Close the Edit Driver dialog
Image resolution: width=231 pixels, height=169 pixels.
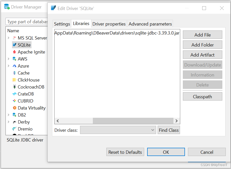point(222,8)
